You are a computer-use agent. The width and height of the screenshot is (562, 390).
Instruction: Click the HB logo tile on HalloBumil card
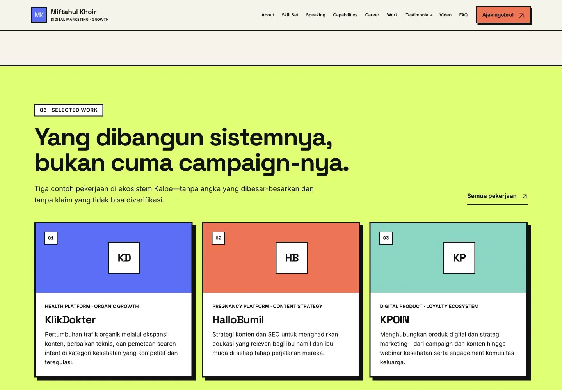292,258
